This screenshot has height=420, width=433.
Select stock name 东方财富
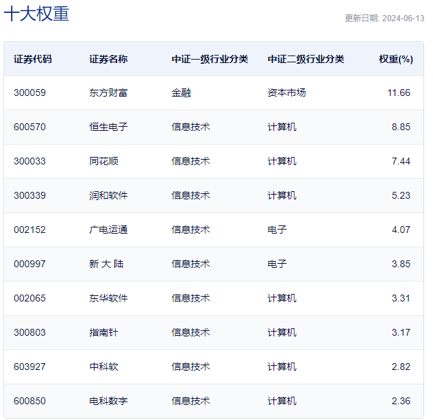click(108, 92)
